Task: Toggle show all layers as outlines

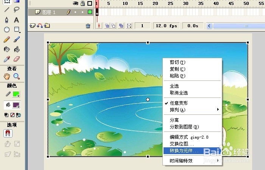Action: [90, 3]
